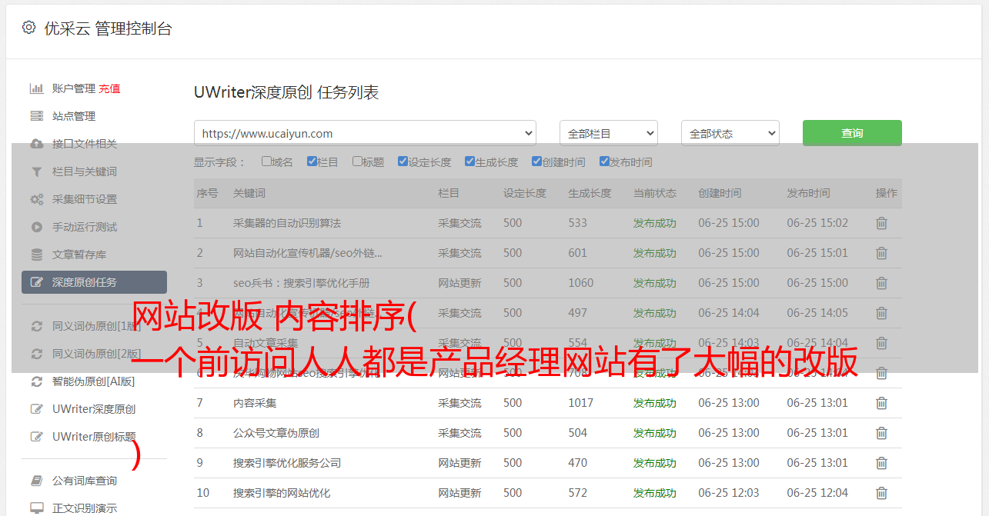The height and width of the screenshot is (516, 989).
Task: Select 智能伪原创[AI版] sidebar item
Action: coord(93,381)
